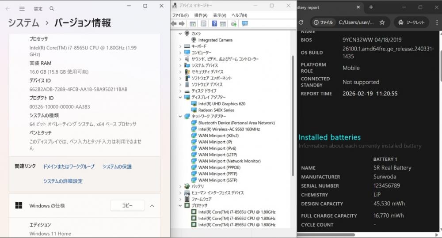Click the Device Manager vertical scrollbar
Screen dimensions: 442x238
293,116
